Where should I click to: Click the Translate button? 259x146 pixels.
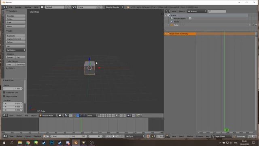pos(16,16)
